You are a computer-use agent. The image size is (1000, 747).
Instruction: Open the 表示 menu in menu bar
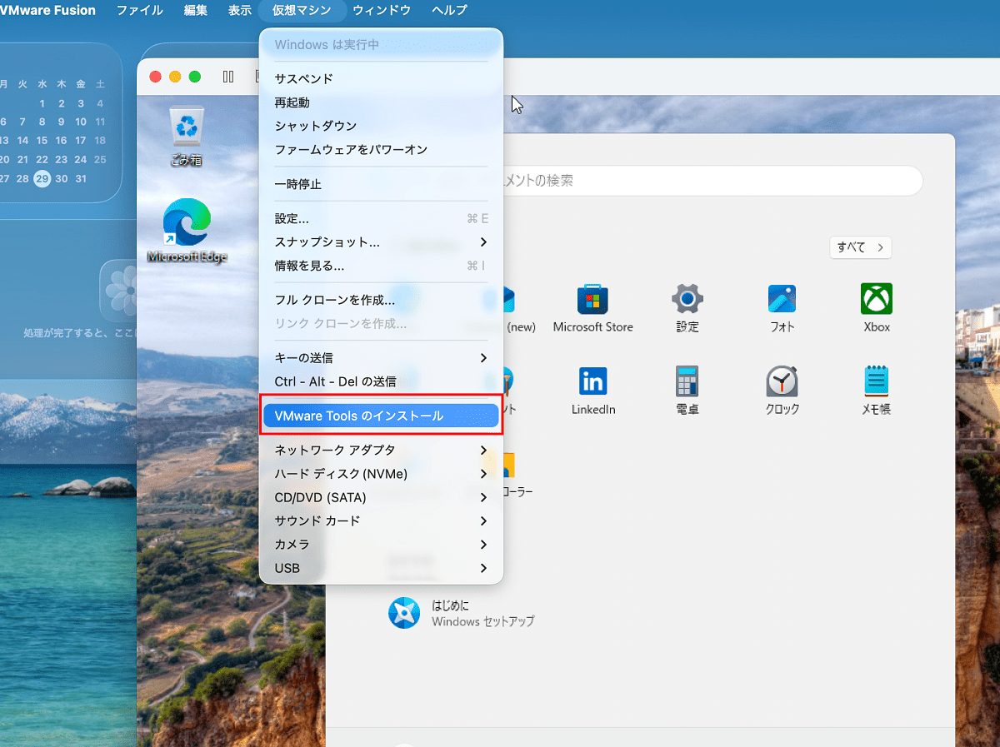pyautogui.click(x=239, y=10)
